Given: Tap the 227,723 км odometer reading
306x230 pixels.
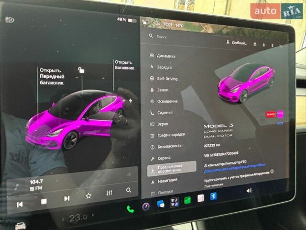Looking at the screenshot, I should point(212,146).
